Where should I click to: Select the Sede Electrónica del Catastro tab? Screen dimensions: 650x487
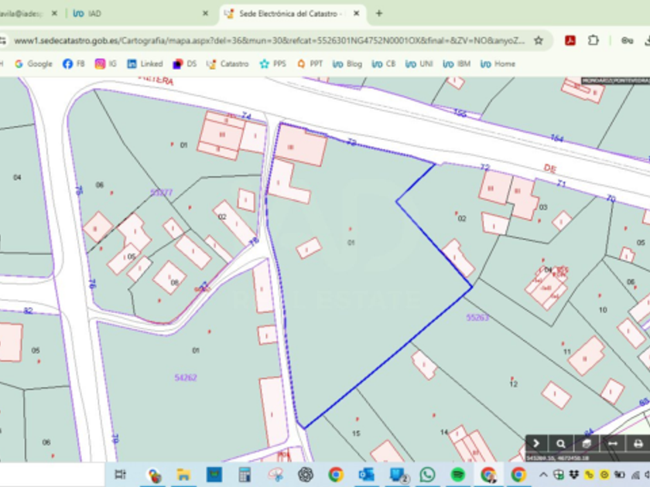[286, 13]
